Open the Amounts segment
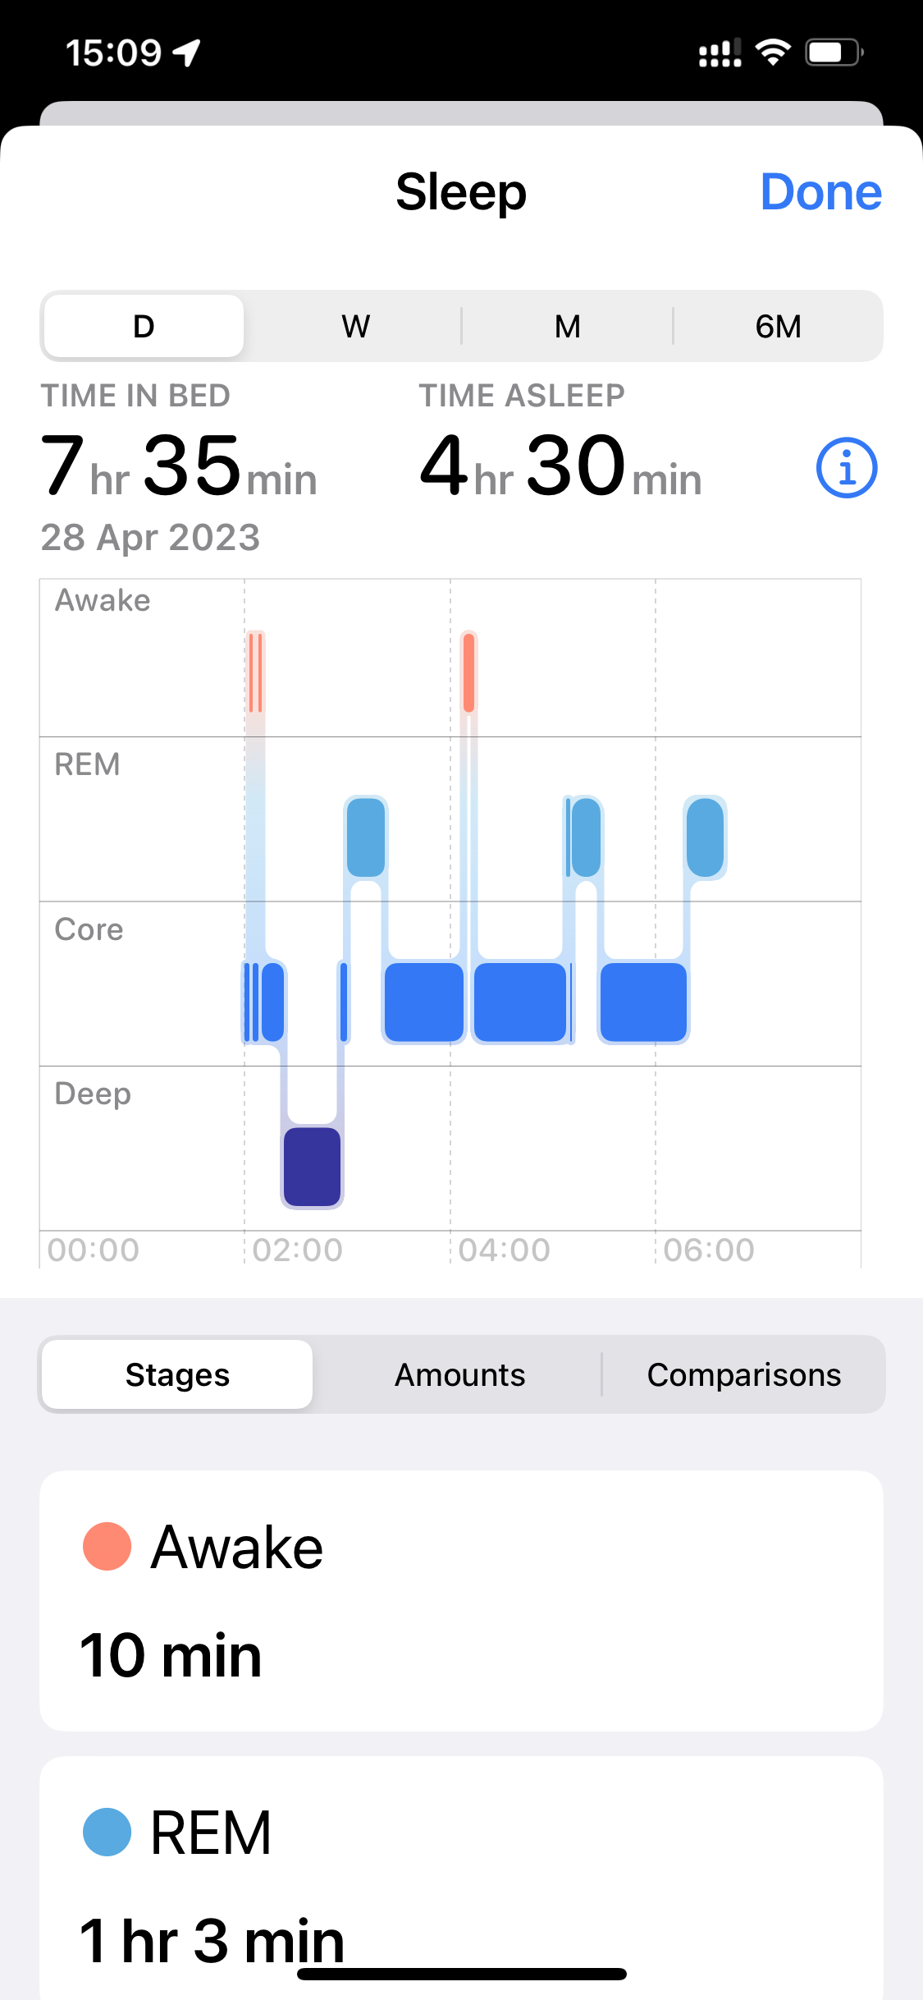Screen dimensions: 923x2000 point(459,1375)
